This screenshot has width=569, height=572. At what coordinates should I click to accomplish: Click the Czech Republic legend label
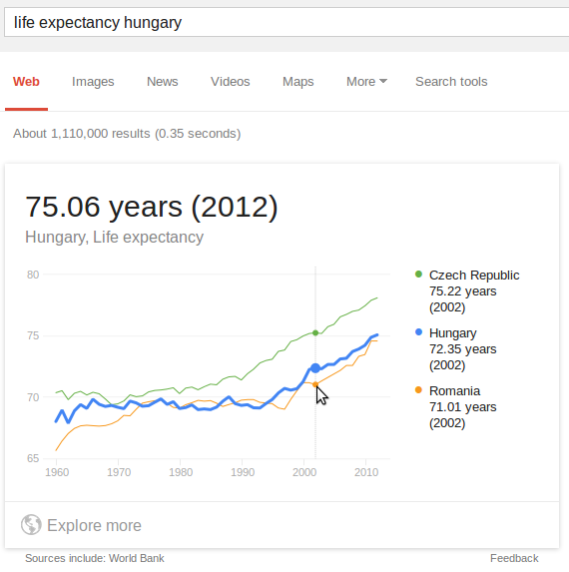click(474, 276)
